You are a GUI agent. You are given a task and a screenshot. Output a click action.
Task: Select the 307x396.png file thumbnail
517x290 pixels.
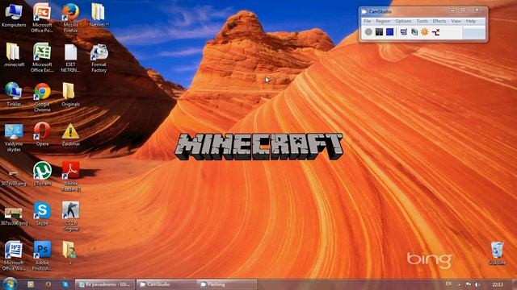point(14,217)
